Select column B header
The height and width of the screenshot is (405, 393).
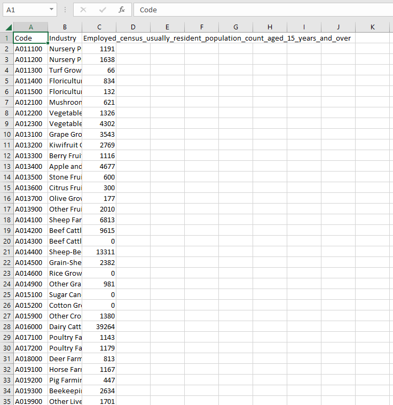coord(65,27)
